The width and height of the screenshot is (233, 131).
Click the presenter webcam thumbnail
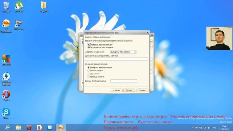pos(219,38)
